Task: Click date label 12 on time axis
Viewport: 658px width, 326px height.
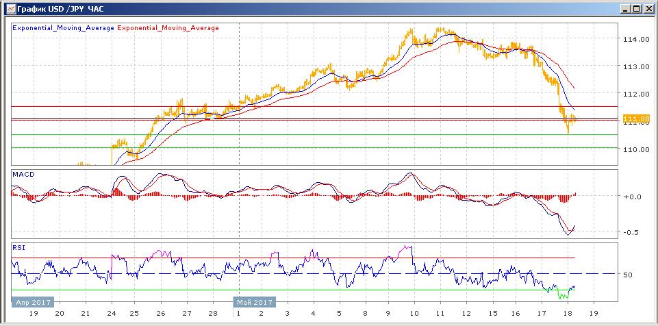Action: point(466,314)
